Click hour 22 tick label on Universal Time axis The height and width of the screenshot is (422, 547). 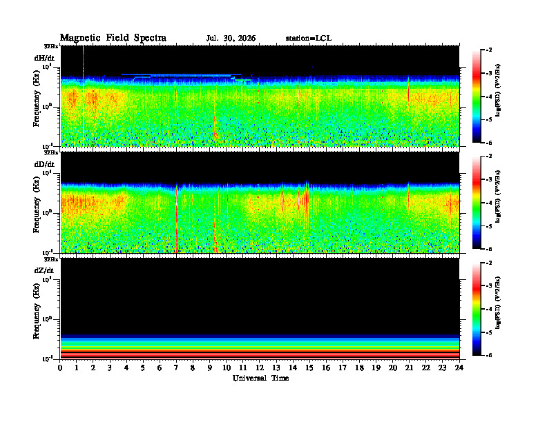426,368
